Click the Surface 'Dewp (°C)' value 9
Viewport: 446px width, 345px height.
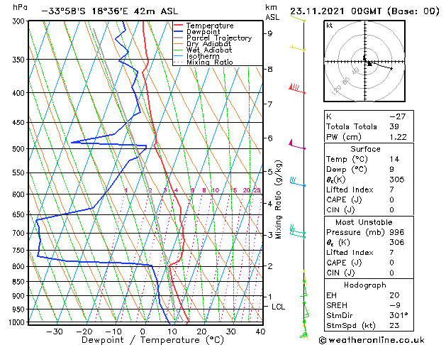pyautogui.click(x=392, y=170)
